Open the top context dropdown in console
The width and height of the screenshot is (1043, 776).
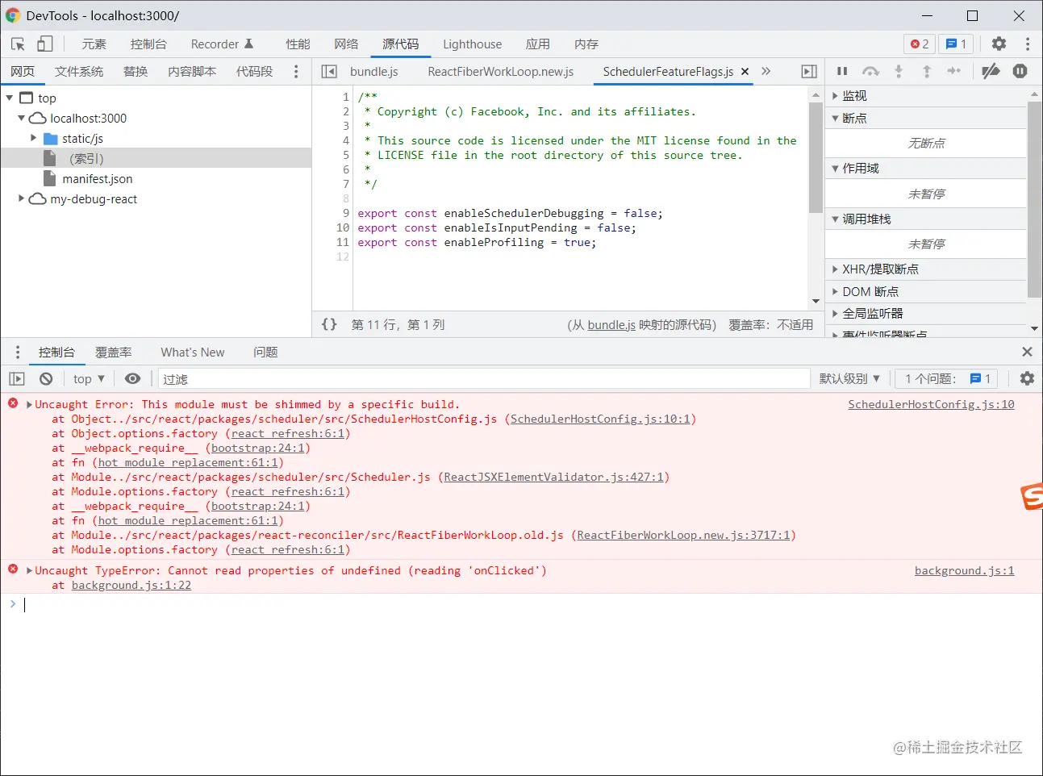click(x=89, y=378)
